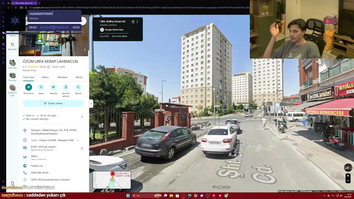Open the Istanbul saved list thumbnail

12,63
